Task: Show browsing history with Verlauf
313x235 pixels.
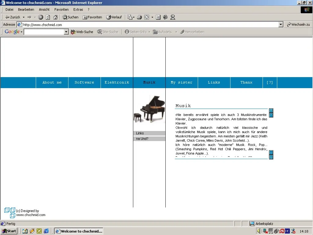Action: click(114, 17)
